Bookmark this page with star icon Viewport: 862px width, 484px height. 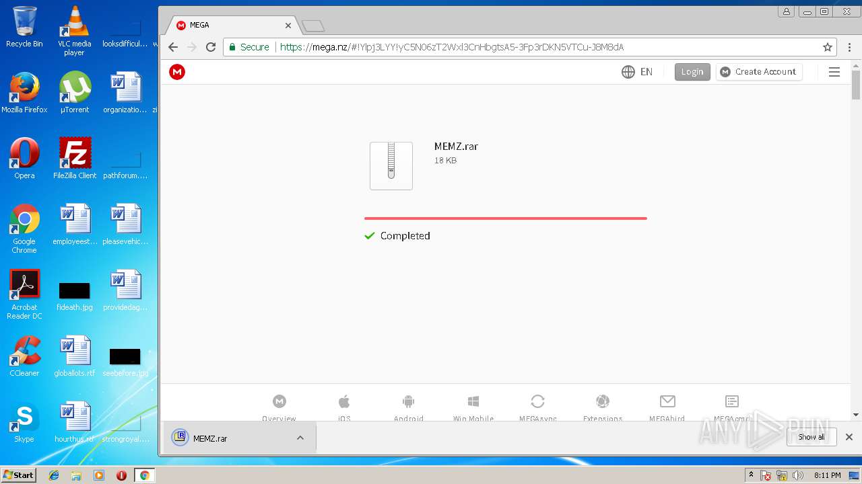pyautogui.click(x=828, y=47)
